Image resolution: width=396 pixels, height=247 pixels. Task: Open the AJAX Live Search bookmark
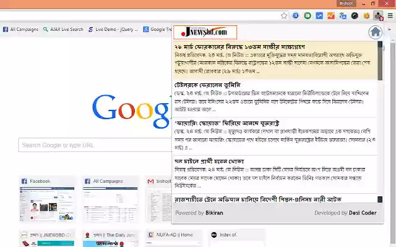[63, 29]
